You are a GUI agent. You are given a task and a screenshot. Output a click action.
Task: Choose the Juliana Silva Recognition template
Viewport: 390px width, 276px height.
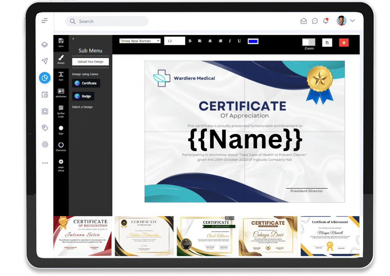click(x=82, y=236)
